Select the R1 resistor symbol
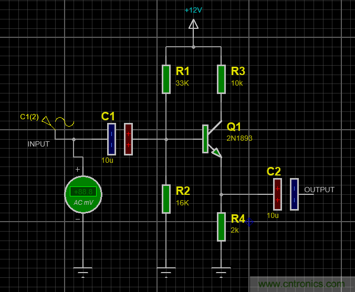 pos(166,79)
